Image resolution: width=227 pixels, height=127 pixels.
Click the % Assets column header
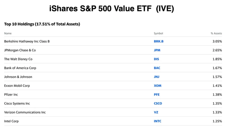[x=216, y=33]
